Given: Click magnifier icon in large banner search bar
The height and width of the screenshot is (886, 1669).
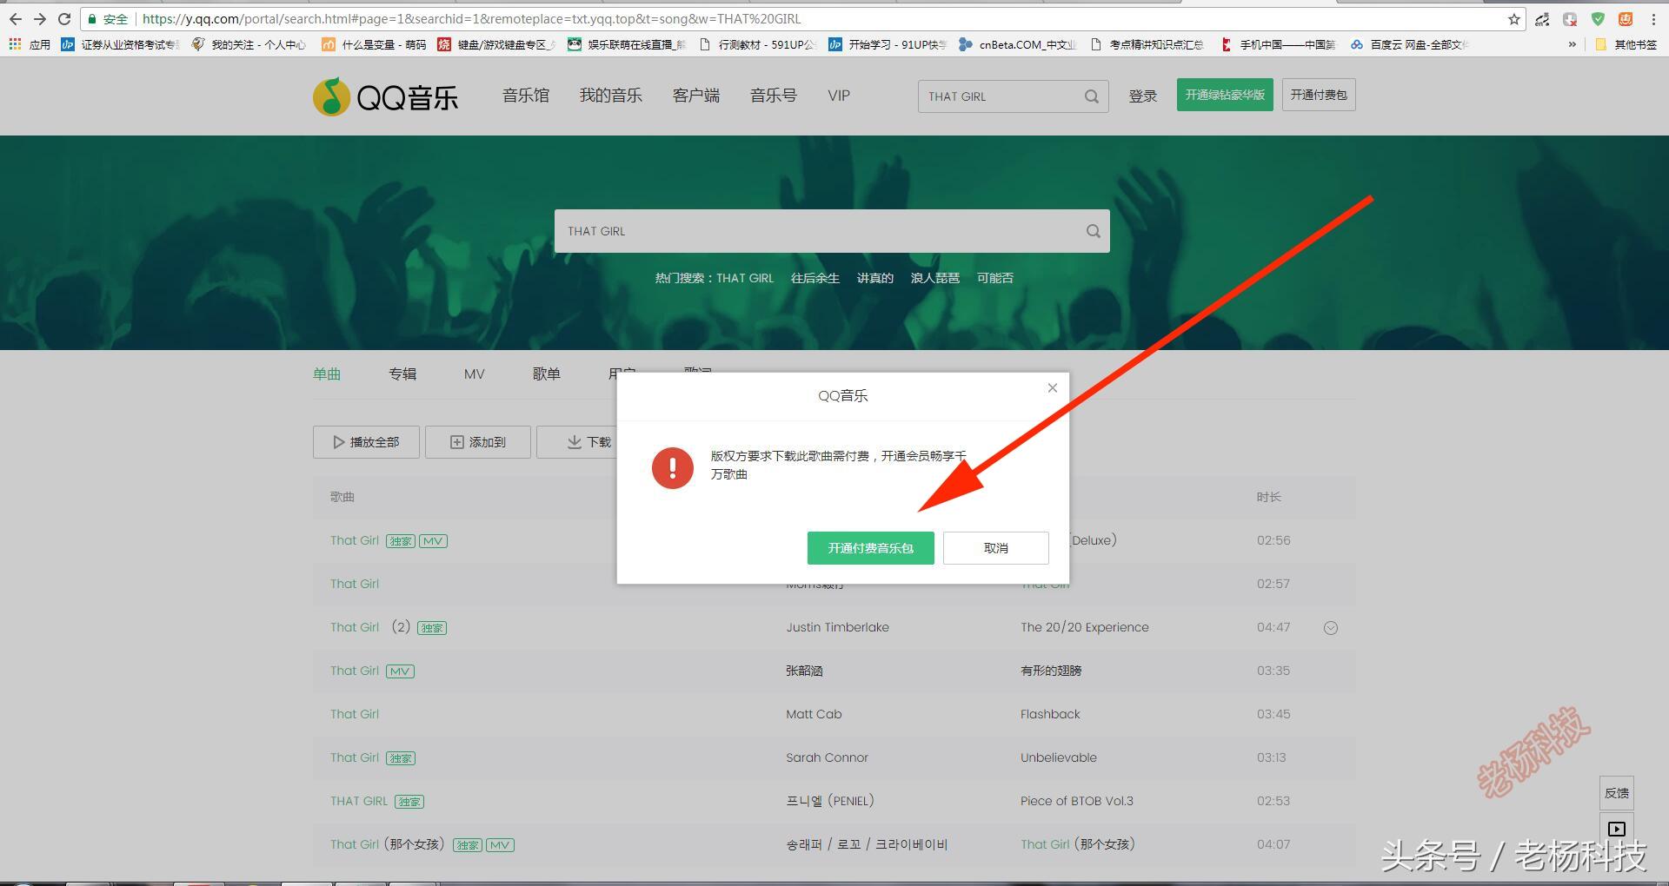Looking at the screenshot, I should 1093,230.
